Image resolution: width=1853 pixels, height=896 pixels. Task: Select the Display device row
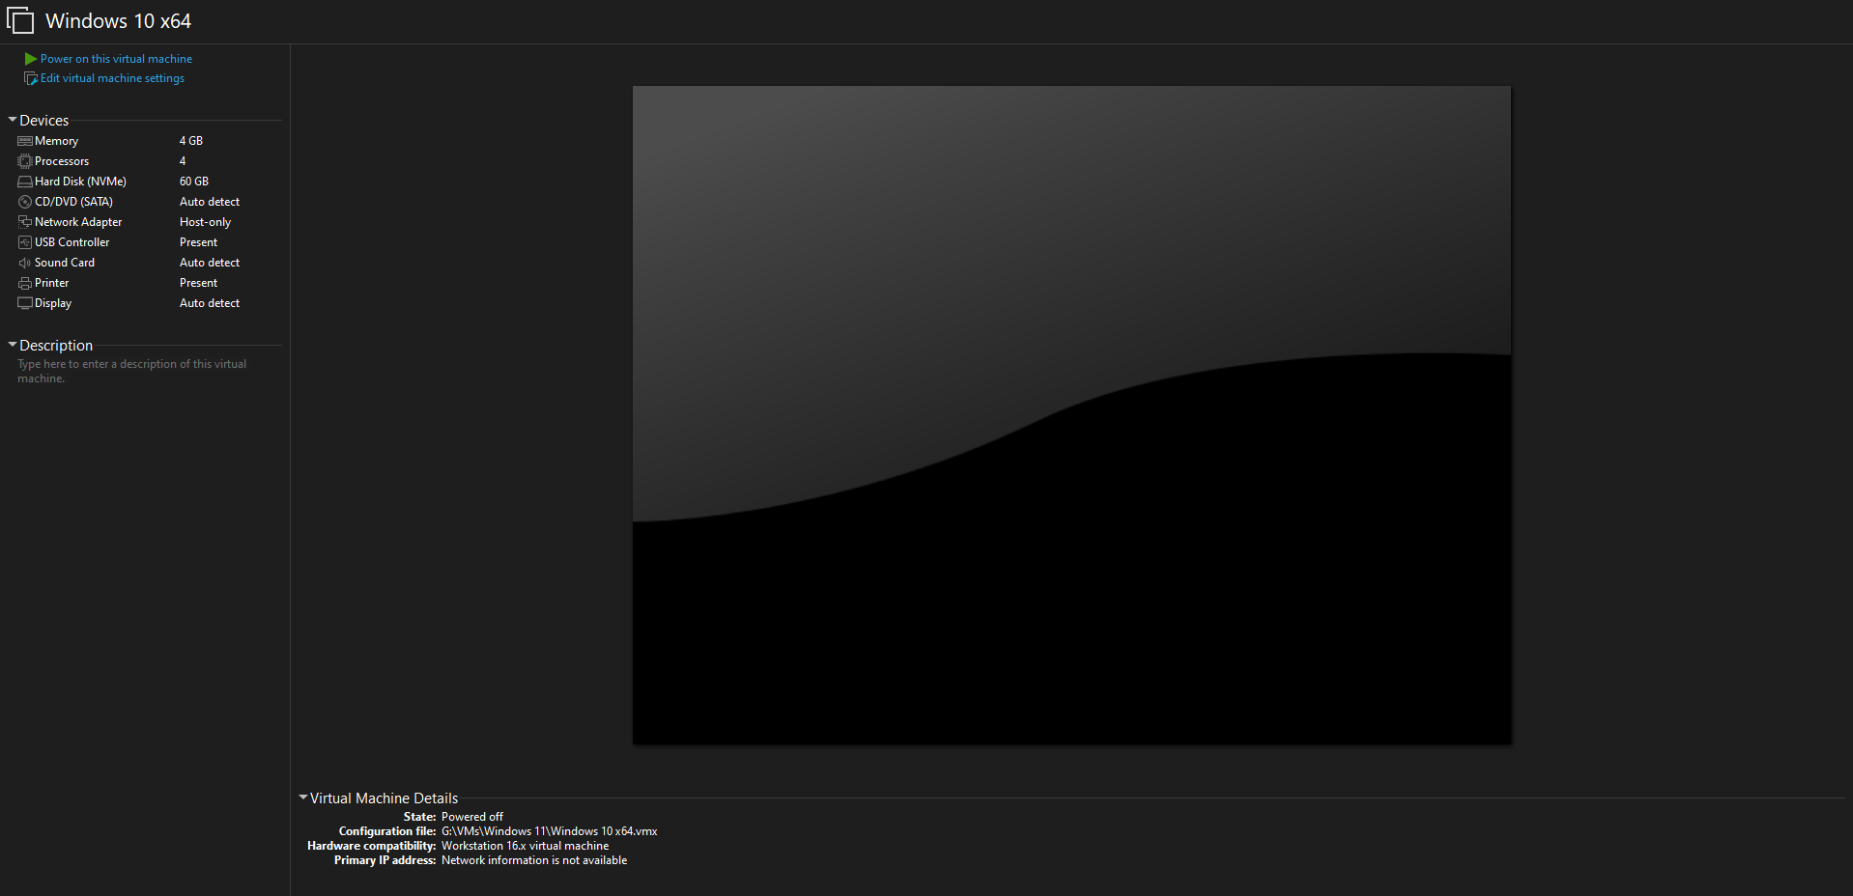pyautogui.click(x=149, y=303)
